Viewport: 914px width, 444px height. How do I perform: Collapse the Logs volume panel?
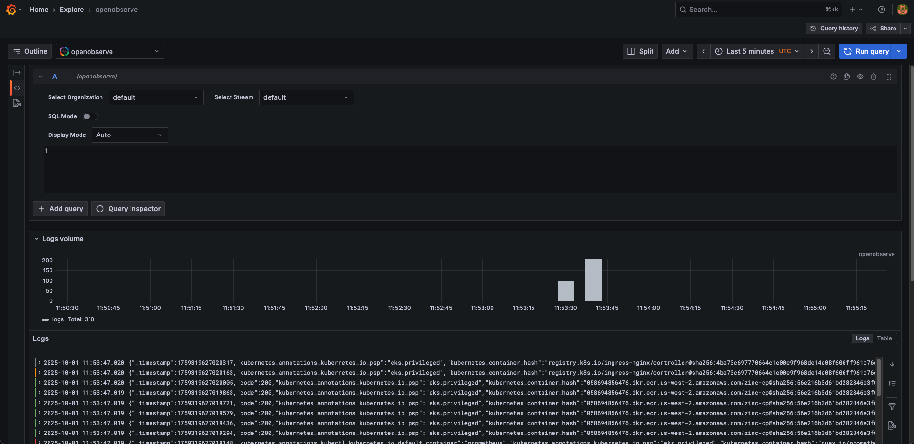tap(37, 239)
